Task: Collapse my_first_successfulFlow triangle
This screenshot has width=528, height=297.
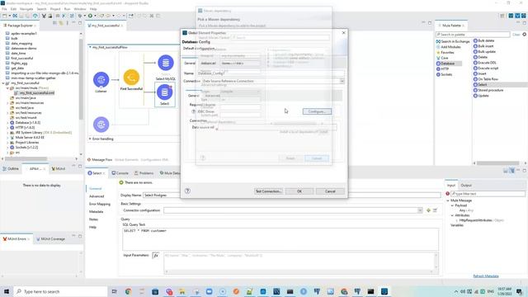Action: (90, 48)
